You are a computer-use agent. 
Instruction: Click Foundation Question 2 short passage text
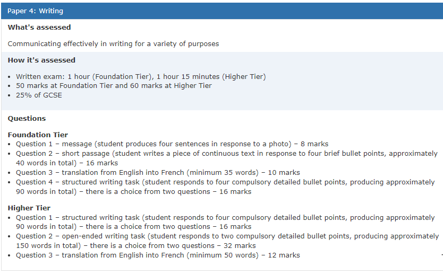(227, 158)
